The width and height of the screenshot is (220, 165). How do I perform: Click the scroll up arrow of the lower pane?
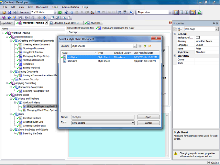(x=167, y=115)
